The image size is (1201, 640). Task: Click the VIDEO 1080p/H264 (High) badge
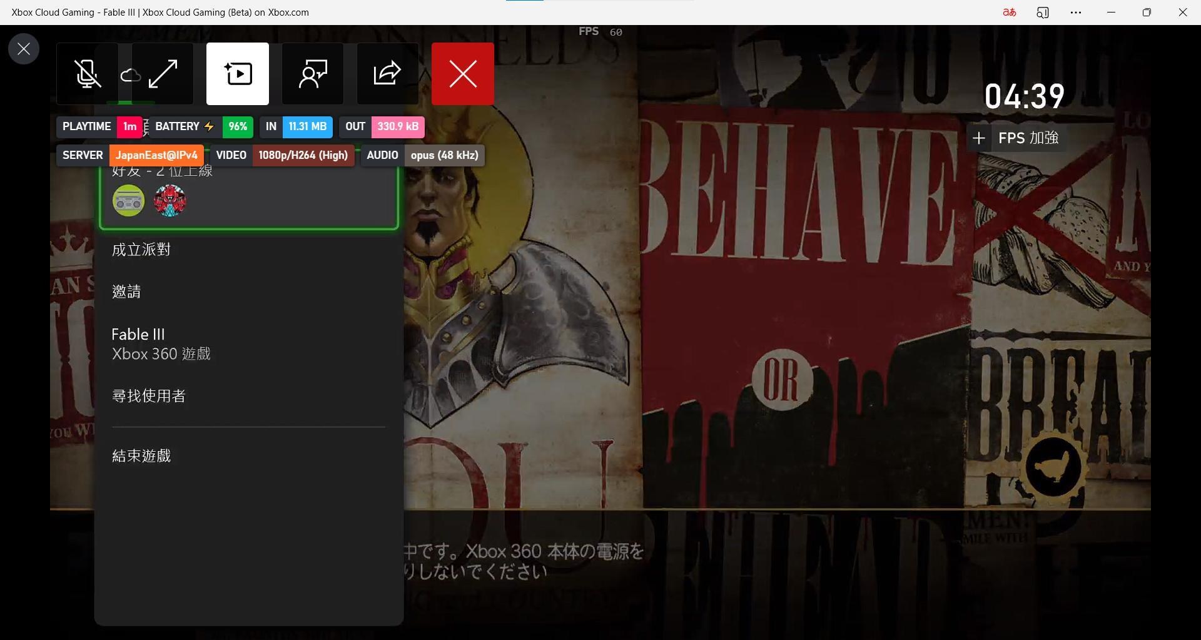click(282, 155)
